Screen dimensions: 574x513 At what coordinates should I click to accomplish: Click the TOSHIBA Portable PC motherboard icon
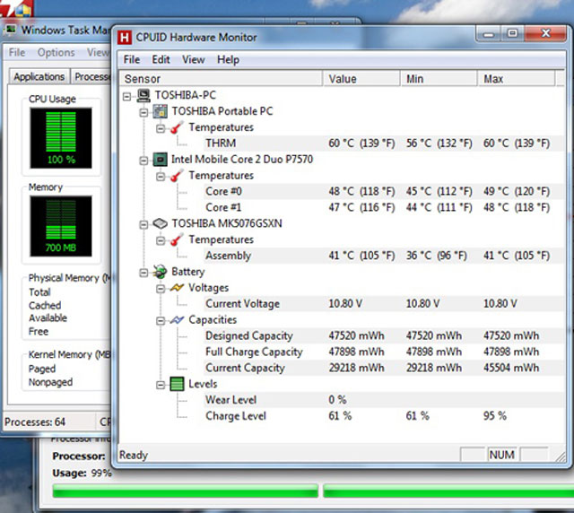160,111
